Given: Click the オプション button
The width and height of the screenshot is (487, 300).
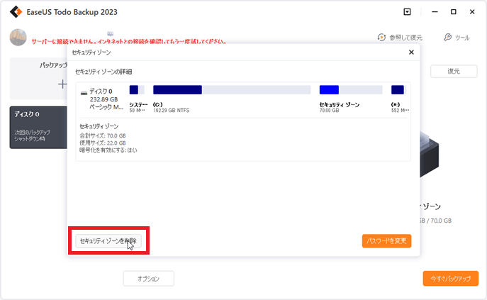Looking at the screenshot, I should [x=148, y=279].
